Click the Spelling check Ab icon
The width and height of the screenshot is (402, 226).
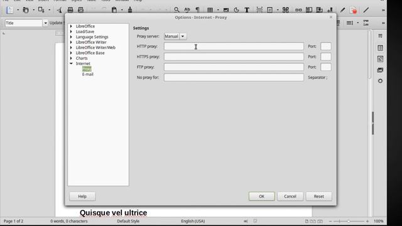coord(187,10)
